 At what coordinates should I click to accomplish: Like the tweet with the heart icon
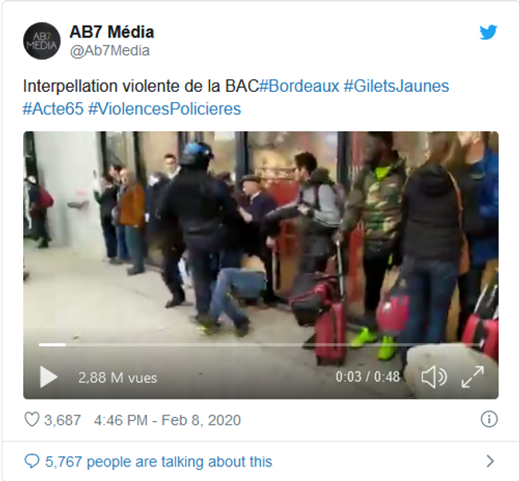point(32,419)
